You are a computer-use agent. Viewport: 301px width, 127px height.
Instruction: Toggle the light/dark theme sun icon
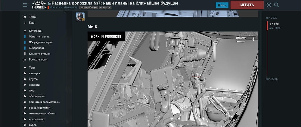pos(269,5)
